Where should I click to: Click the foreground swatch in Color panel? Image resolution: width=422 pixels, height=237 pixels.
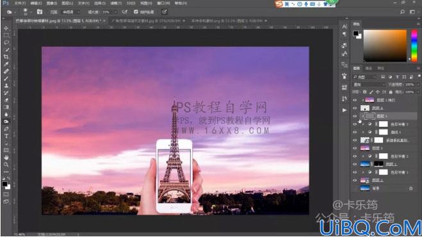[356, 33]
